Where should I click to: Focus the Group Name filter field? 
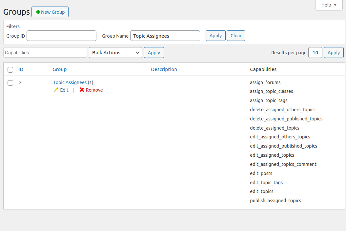click(165, 36)
